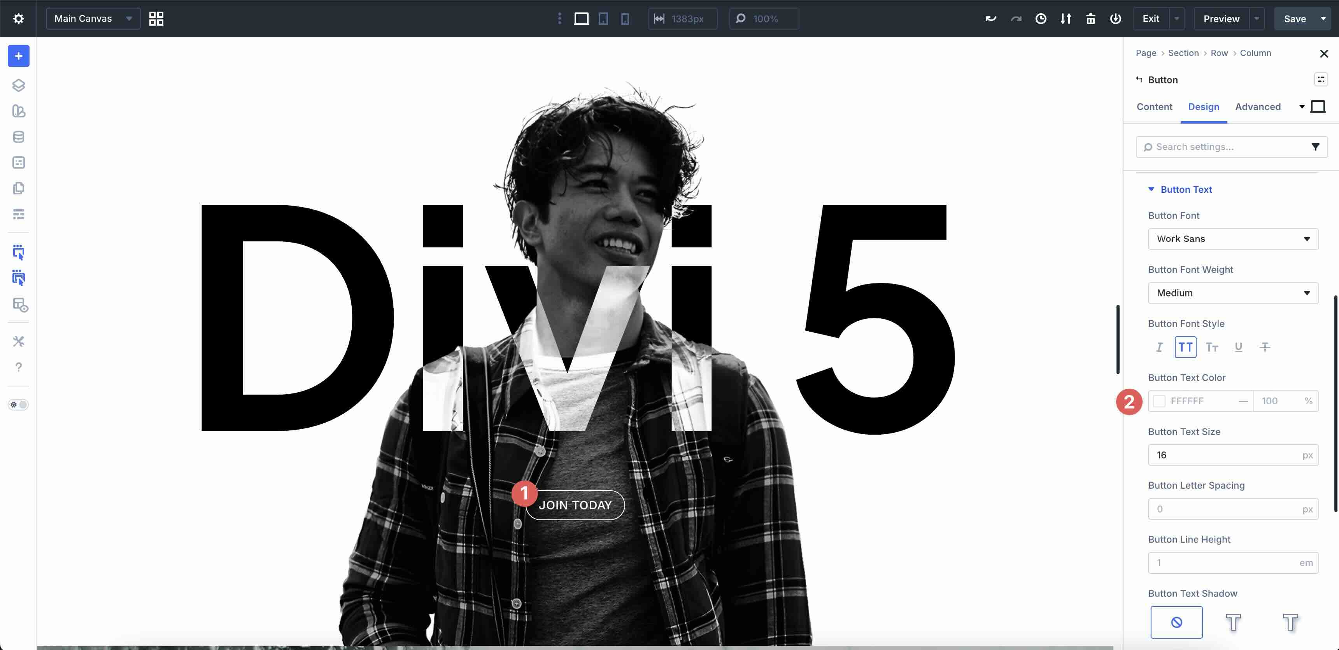
Task: Switch to the Content tab
Action: pos(1154,107)
